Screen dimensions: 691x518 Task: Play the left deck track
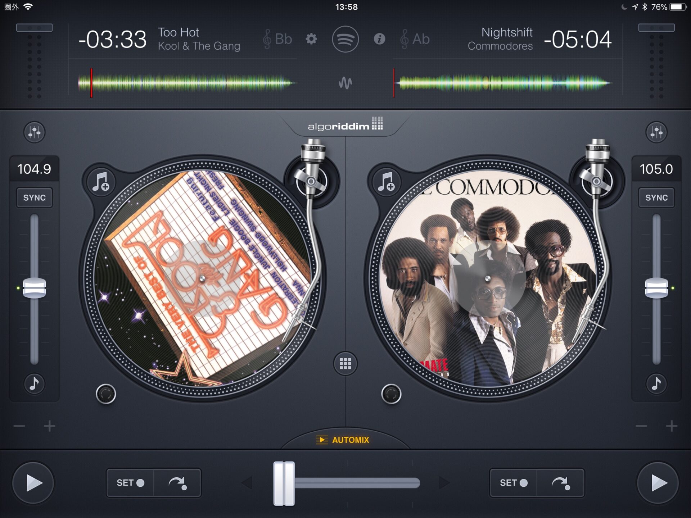[33, 483]
